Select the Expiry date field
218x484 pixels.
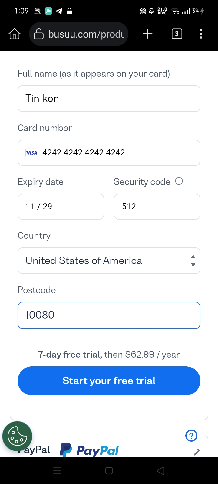click(61, 207)
